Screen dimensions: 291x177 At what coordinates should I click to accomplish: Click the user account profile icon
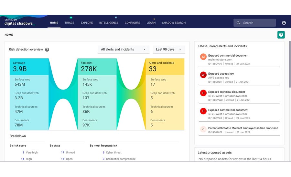pyautogui.click(x=284, y=23)
